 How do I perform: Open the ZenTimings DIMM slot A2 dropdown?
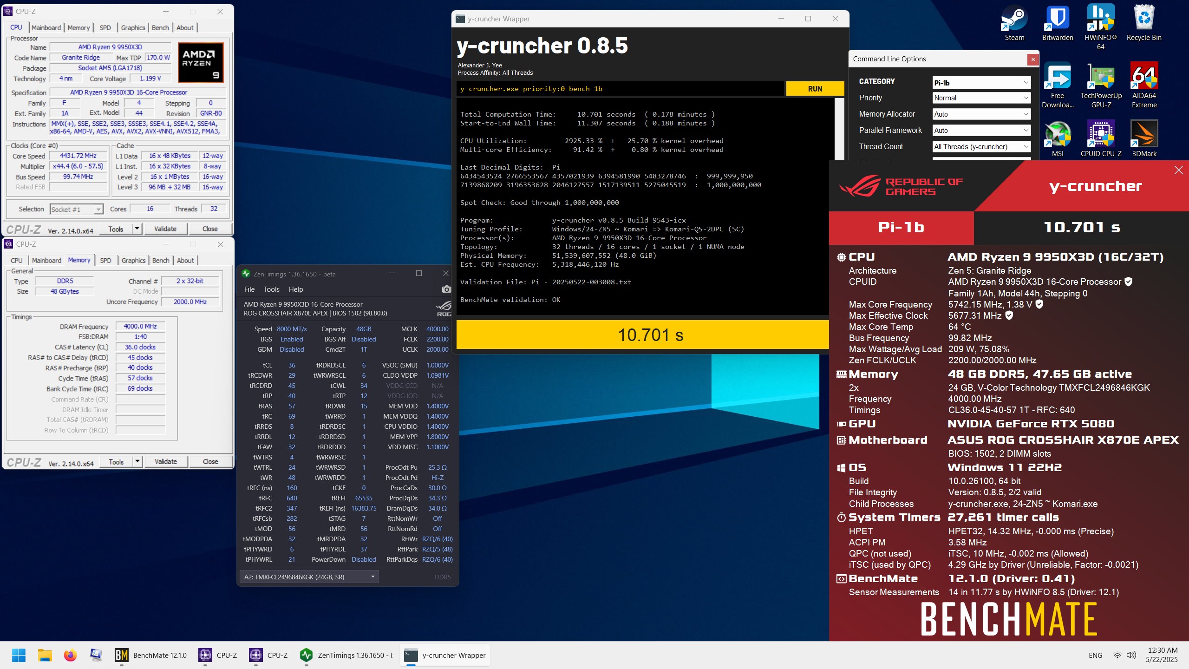pos(309,577)
